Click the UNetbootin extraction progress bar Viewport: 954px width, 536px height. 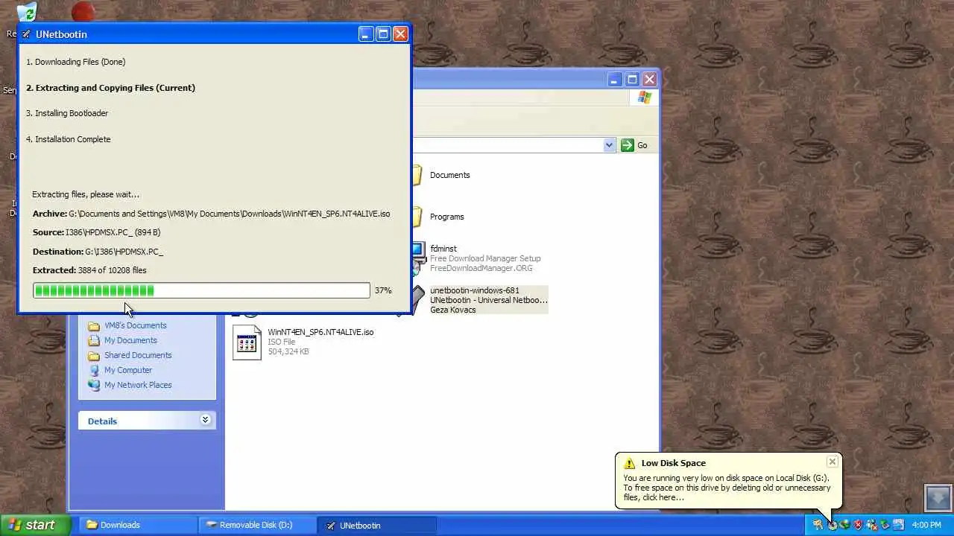[201, 290]
